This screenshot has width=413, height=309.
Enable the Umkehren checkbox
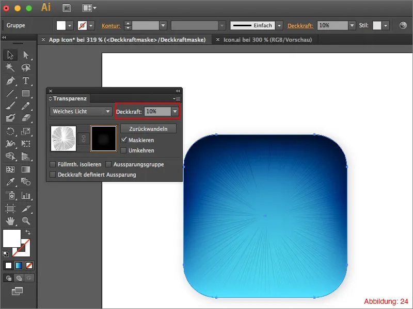tap(123, 150)
